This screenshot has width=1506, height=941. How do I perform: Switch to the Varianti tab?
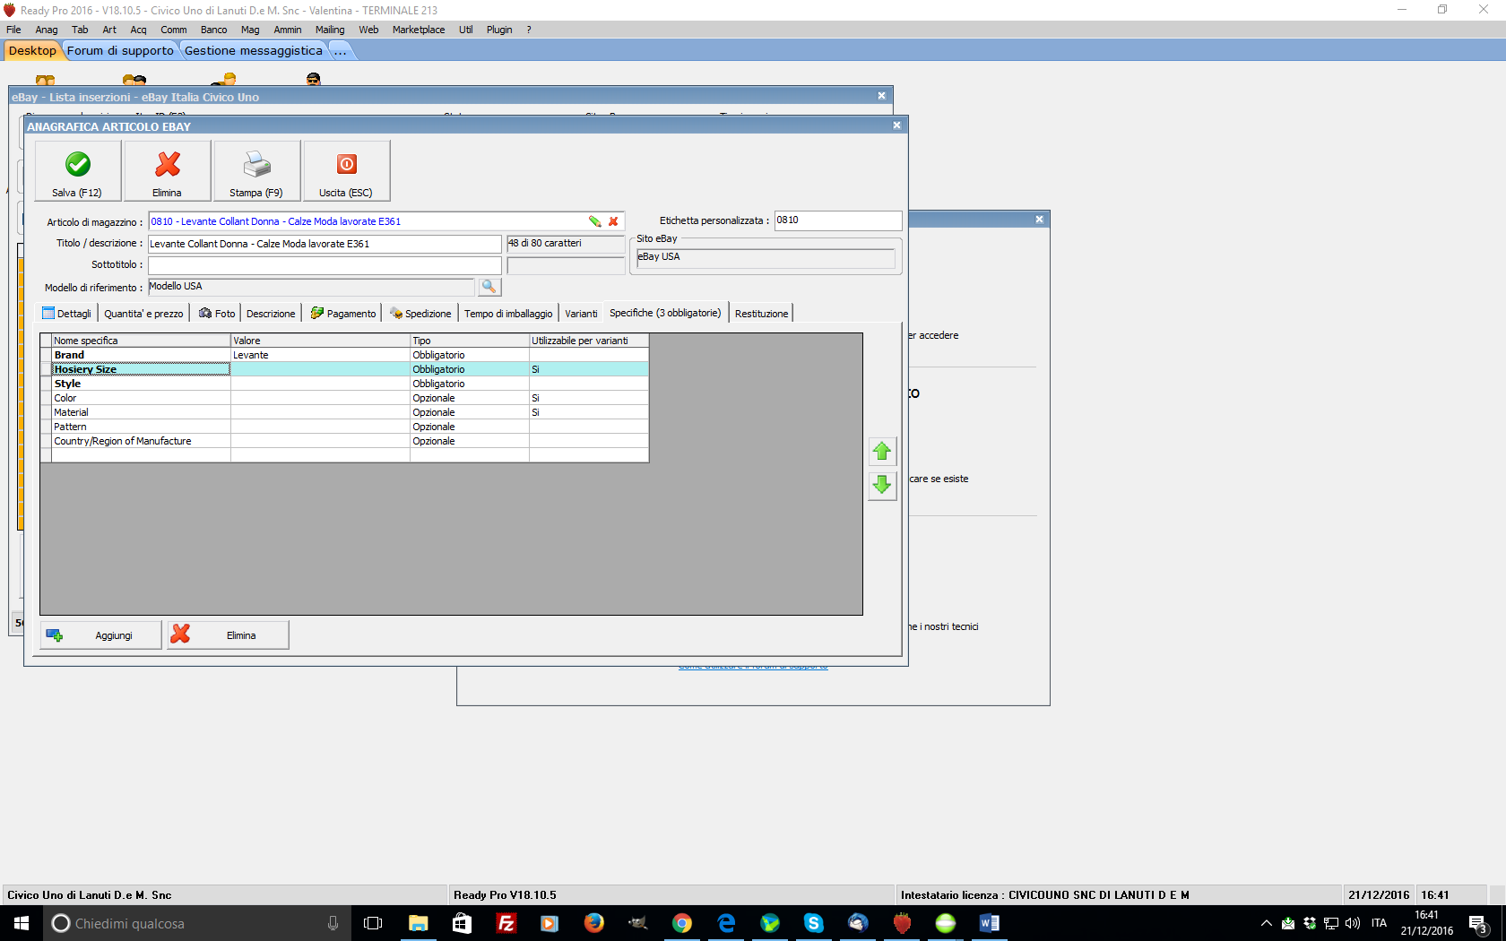point(581,314)
